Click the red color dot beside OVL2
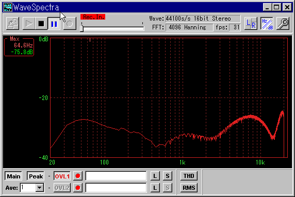Screen dimensions: 295x197 pos(78,188)
